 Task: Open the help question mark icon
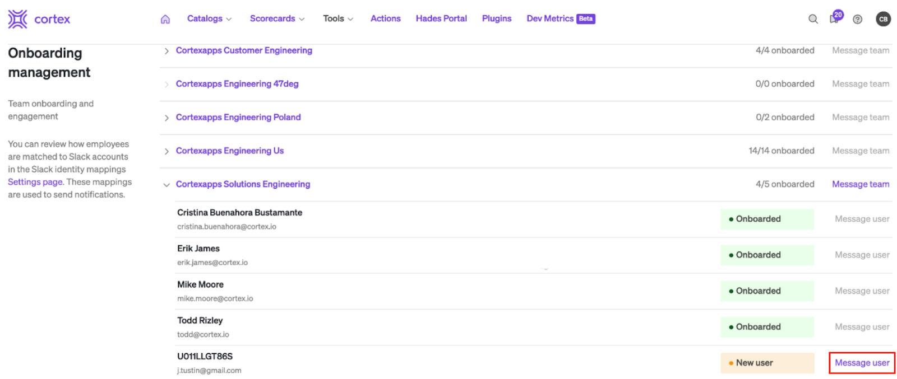pos(857,19)
